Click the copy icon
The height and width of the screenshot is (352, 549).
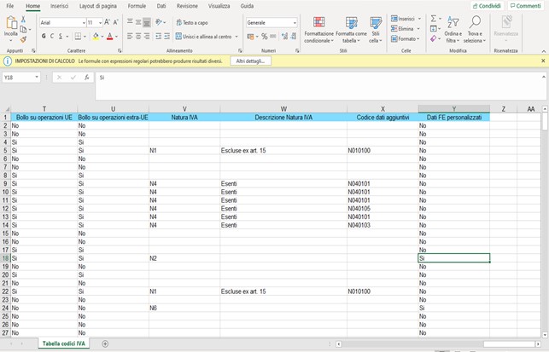click(x=23, y=29)
